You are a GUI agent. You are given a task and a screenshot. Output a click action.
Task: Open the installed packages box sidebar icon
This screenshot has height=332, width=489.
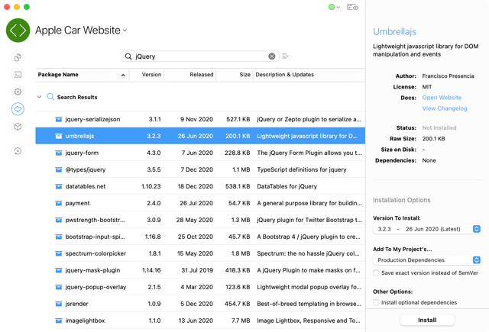coord(18,127)
